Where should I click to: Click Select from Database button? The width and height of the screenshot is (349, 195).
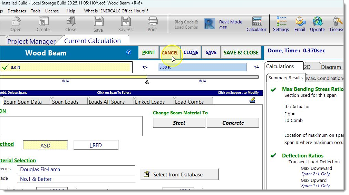coord(180,175)
